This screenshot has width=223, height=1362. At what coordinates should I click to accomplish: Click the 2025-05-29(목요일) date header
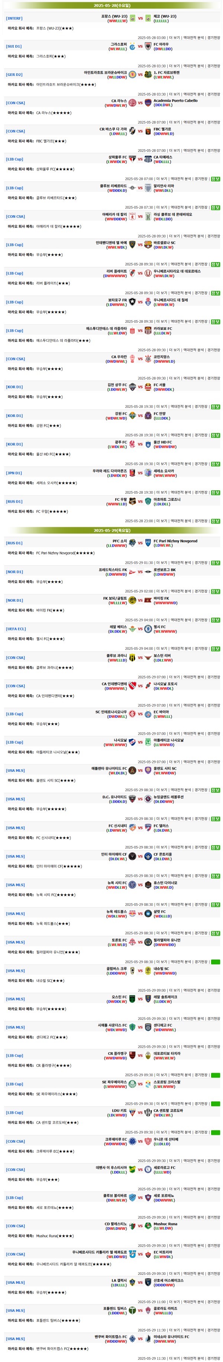[112, 530]
